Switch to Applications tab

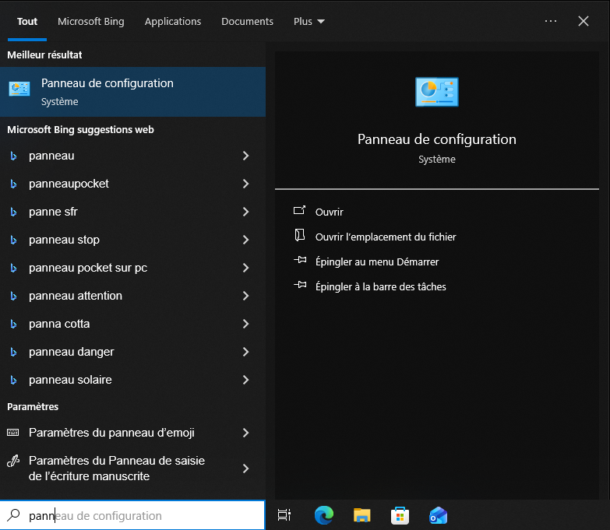[x=173, y=21]
